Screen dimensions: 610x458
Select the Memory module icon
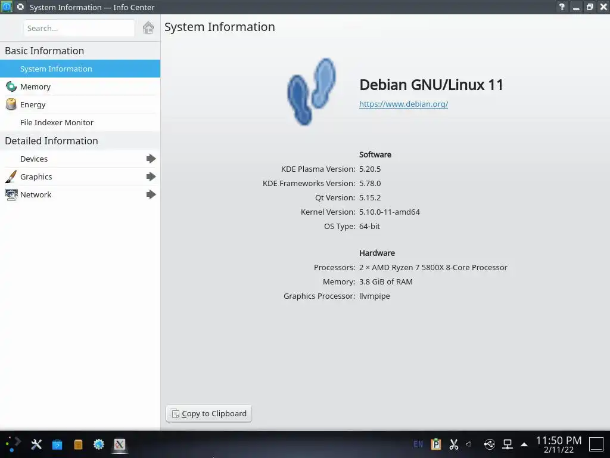(11, 86)
